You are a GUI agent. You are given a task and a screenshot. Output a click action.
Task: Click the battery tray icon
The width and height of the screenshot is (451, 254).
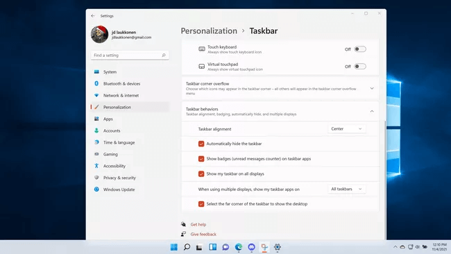coord(425,247)
